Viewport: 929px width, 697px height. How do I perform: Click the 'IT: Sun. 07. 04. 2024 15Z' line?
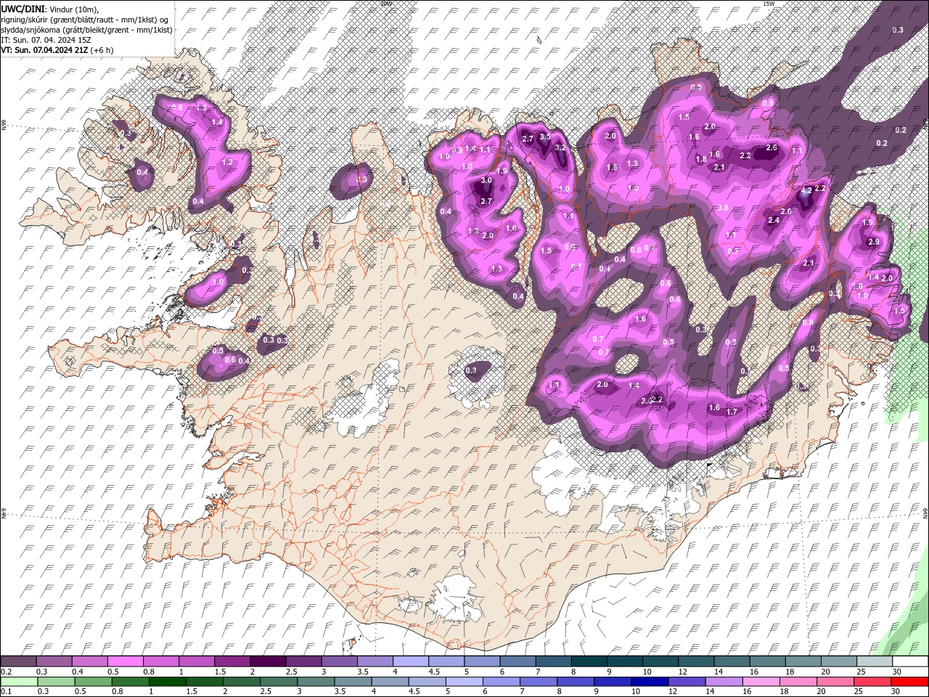tap(46, 40)
